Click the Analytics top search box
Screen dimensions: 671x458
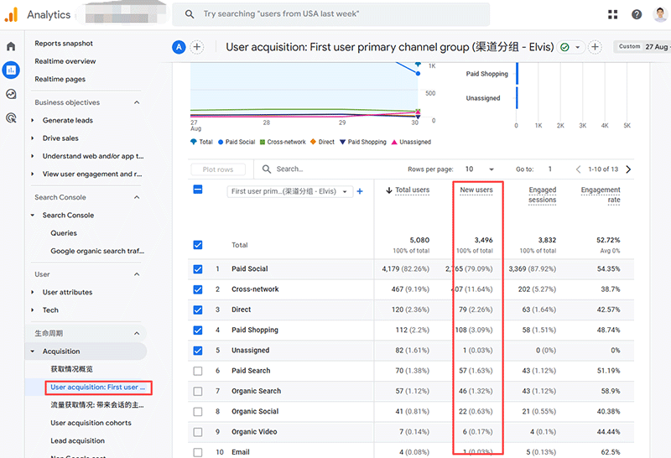pyautogui.click(x=331, y=14)
